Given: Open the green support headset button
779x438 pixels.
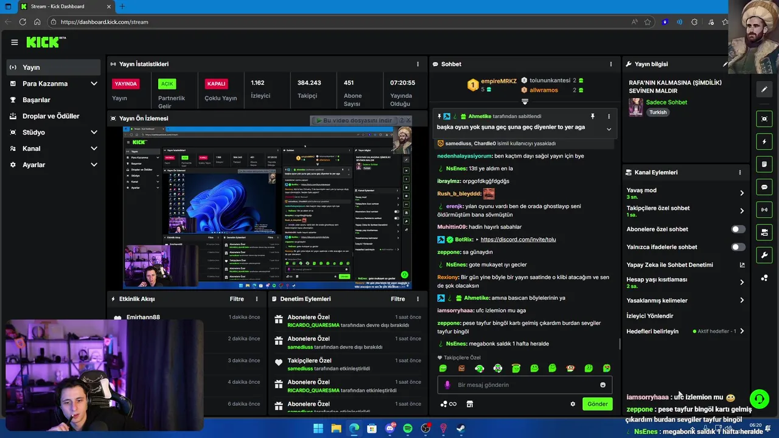Looking at the screenshot, I should (759, 399).
